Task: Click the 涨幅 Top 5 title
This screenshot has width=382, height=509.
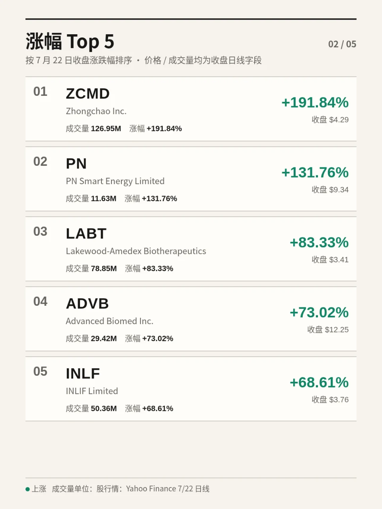Action: coord(70,41)
